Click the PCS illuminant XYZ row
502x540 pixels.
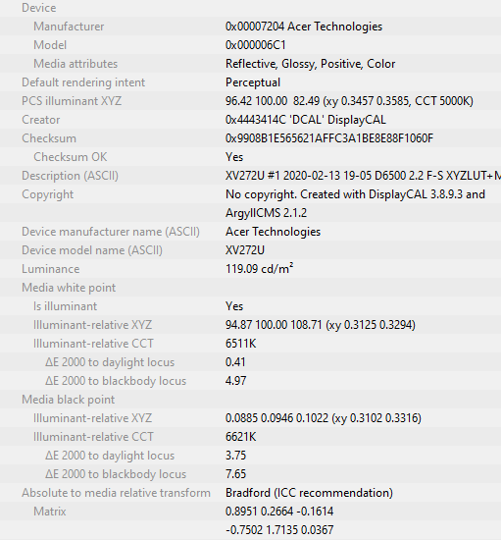(x=250, y=101)
